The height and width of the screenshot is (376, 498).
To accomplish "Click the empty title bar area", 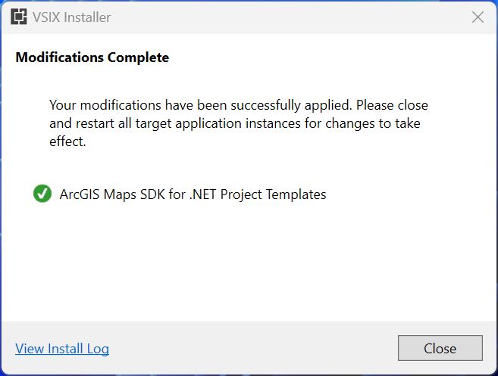I will (x=286, y=17).
